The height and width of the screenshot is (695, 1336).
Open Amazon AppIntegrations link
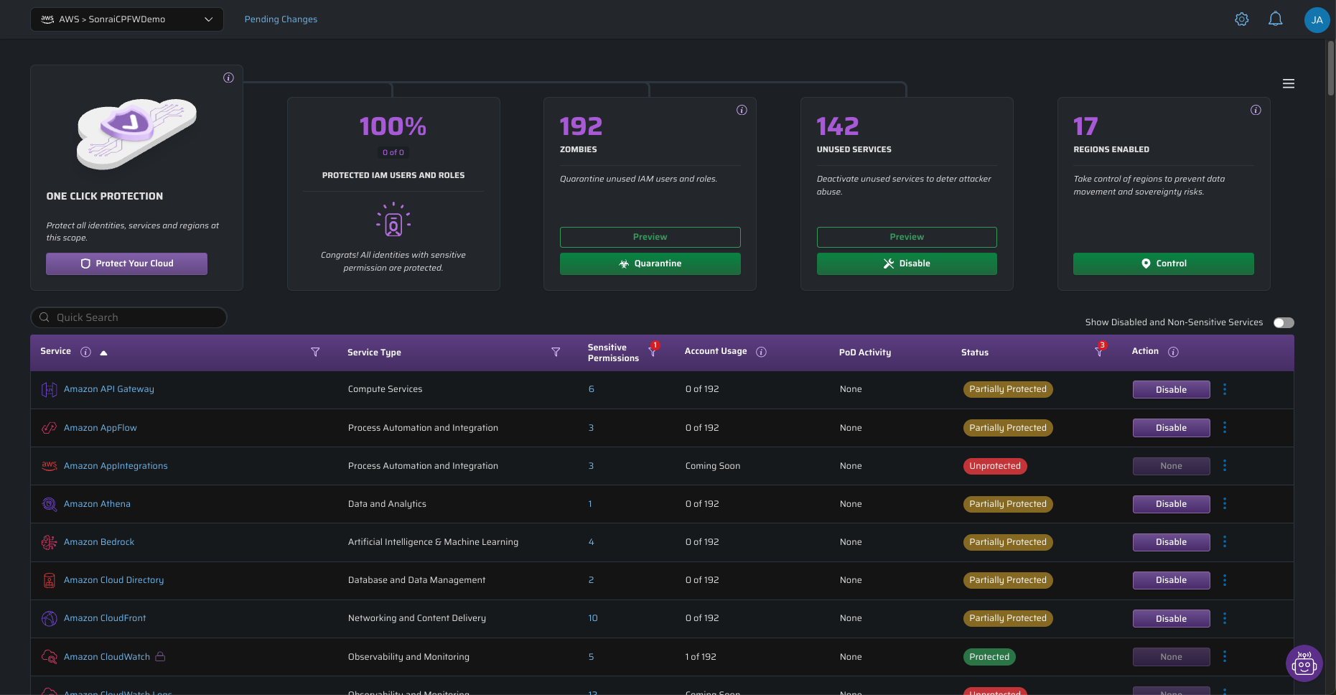tap(116, 466)
